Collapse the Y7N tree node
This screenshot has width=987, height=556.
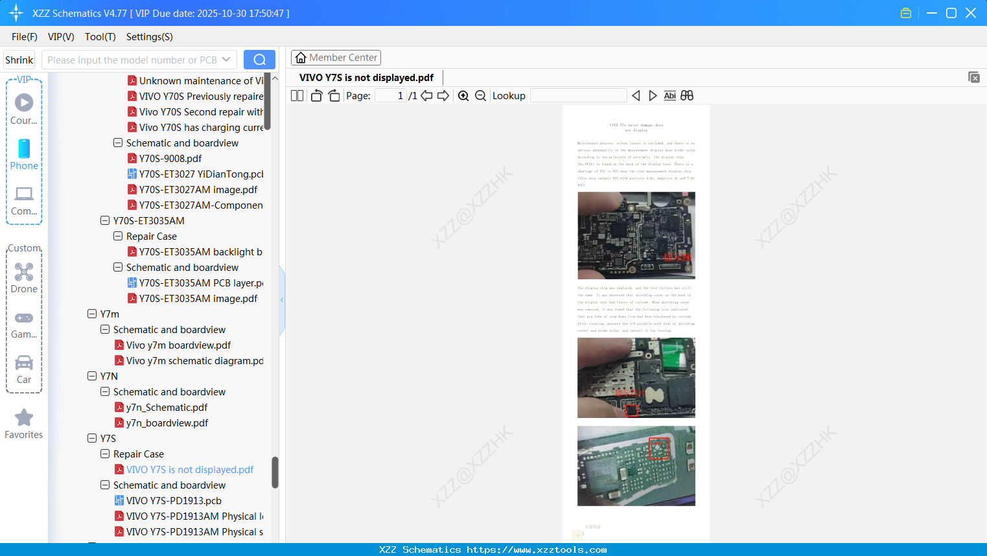pos(92,376)
